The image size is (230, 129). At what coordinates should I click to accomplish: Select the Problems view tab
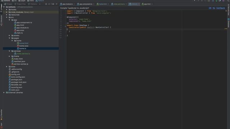tap(33, 4)
